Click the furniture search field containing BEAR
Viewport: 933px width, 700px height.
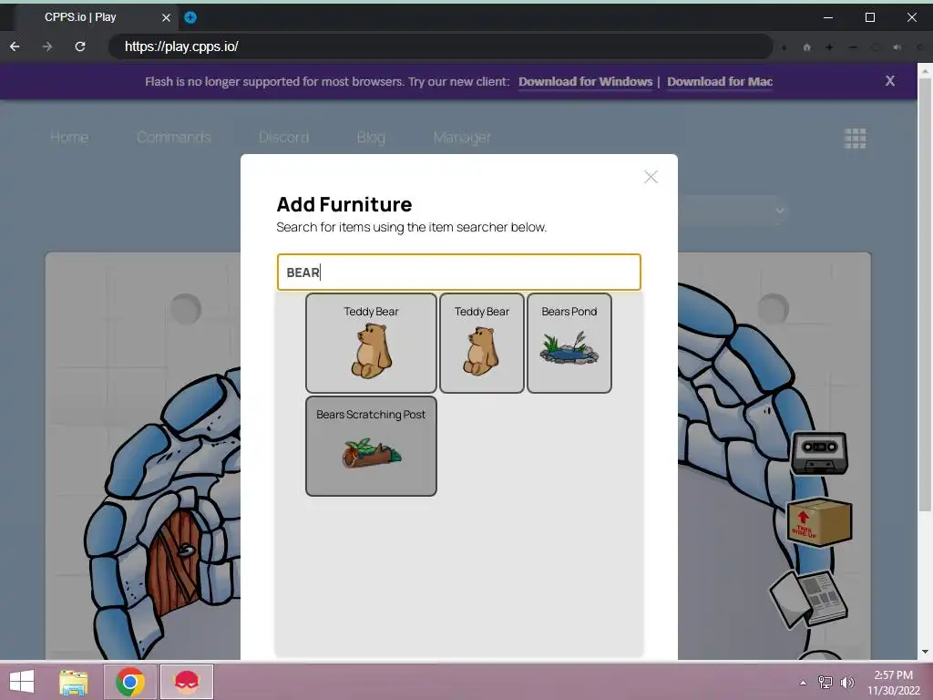(x=459, y=272)
